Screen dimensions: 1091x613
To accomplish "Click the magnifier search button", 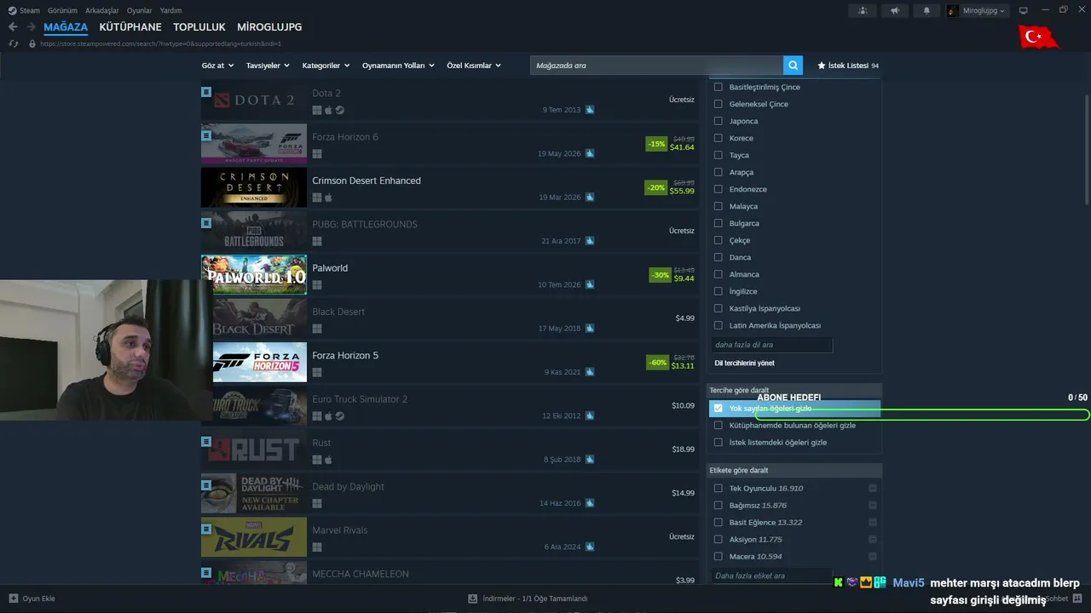I will tap(794, 66).
